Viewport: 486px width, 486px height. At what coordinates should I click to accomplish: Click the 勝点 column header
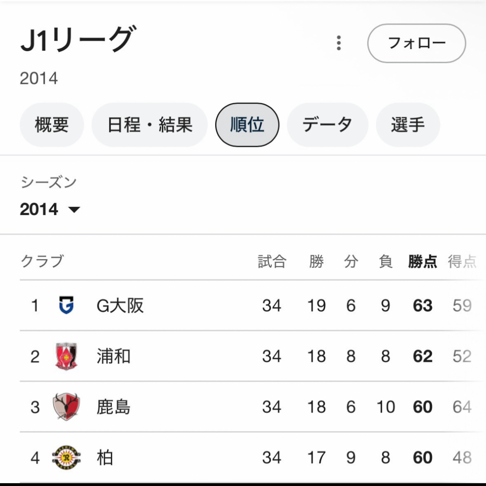(423, 261)
